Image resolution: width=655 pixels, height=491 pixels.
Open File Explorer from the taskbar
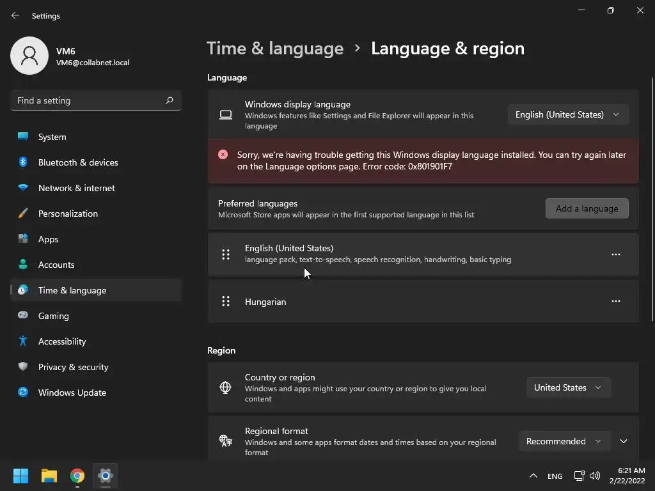pyautogui.click(x=49, y=476)
